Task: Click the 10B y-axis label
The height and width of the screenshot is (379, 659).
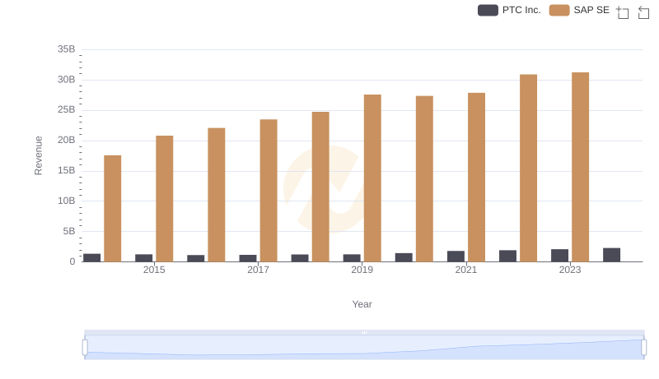Action: coord(67,201)
